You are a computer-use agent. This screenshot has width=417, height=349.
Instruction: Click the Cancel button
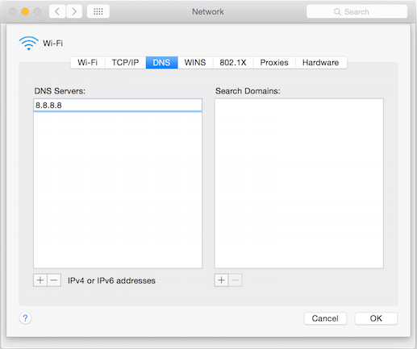325,318
